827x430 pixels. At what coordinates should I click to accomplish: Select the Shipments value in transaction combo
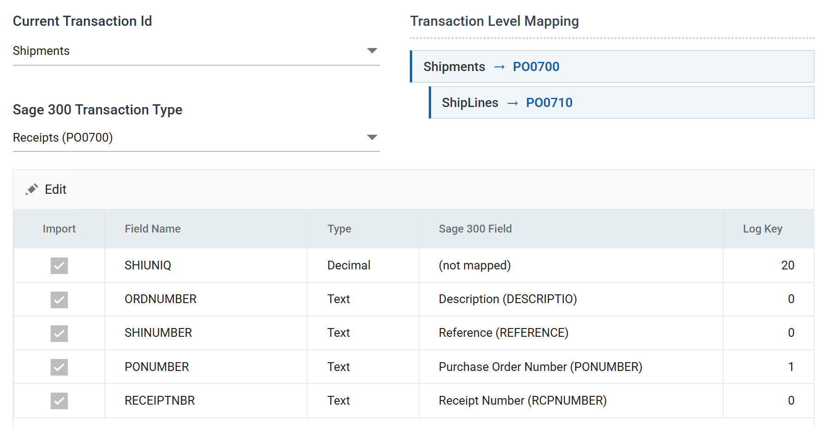coord(41,51)
